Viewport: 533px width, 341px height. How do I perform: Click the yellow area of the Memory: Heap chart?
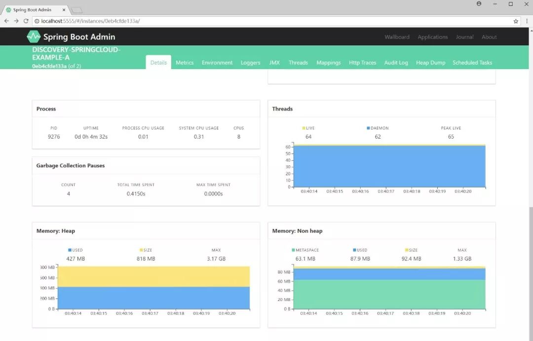153,277
